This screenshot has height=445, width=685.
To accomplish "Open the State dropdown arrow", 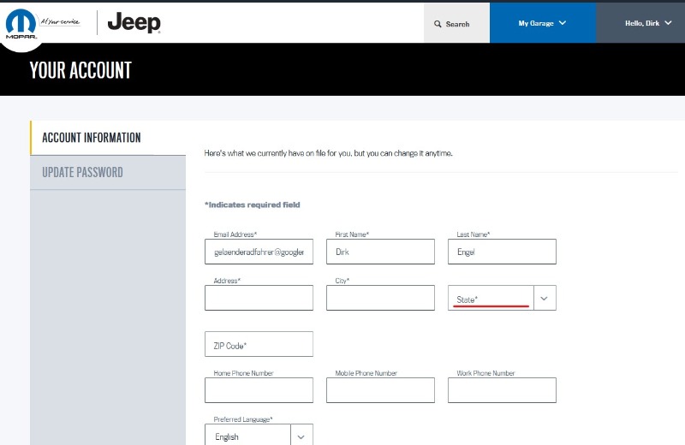I will [545, 298].
